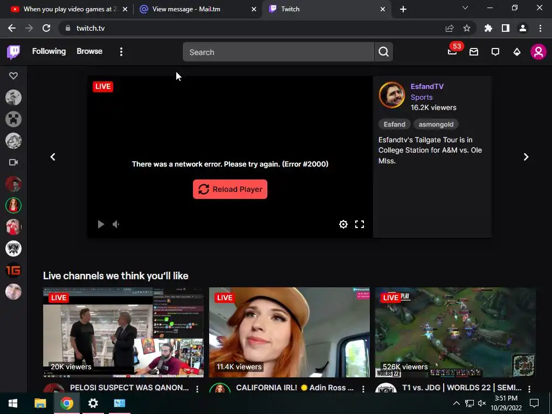
Task: Open the Chrome tab search dropdown
Action: pos(465,8)
